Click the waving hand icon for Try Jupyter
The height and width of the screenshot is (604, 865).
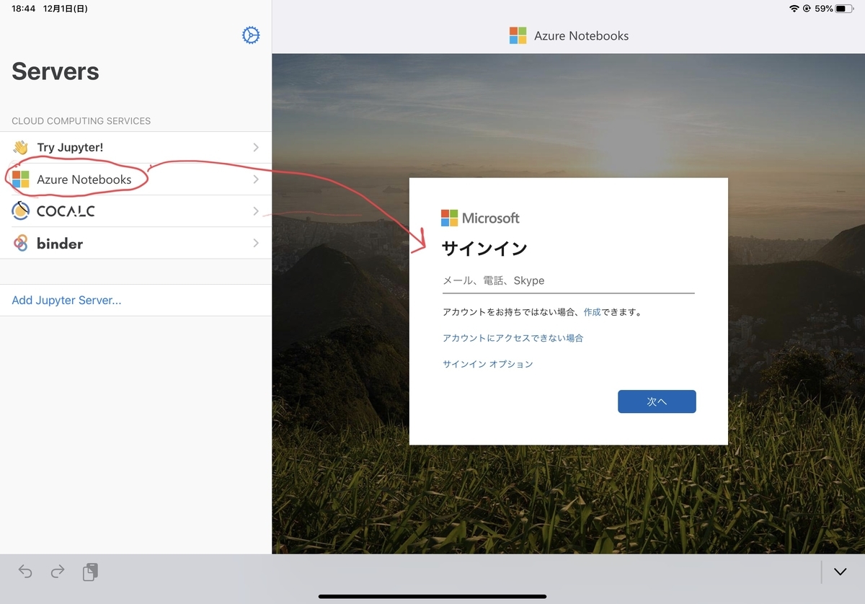20,147
